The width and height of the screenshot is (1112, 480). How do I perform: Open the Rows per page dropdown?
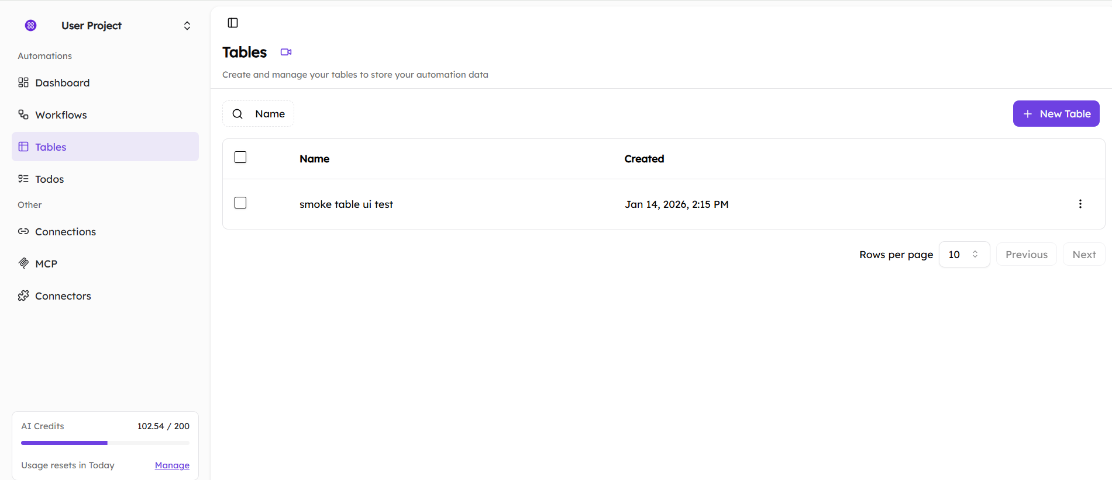tap(963, 255)
